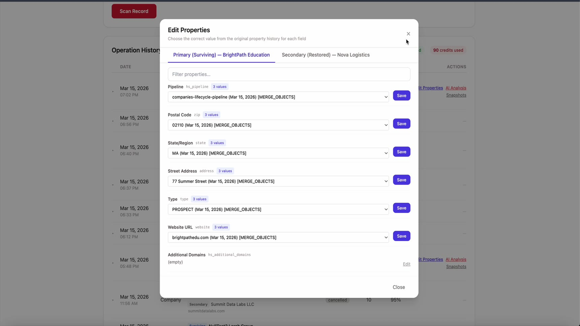Save the Website URL selection

point(401,236)
